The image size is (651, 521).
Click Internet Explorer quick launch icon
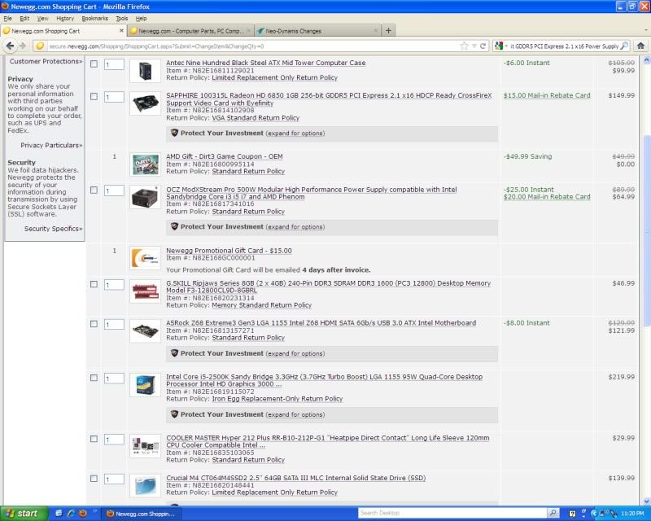(x=71, y=513)
